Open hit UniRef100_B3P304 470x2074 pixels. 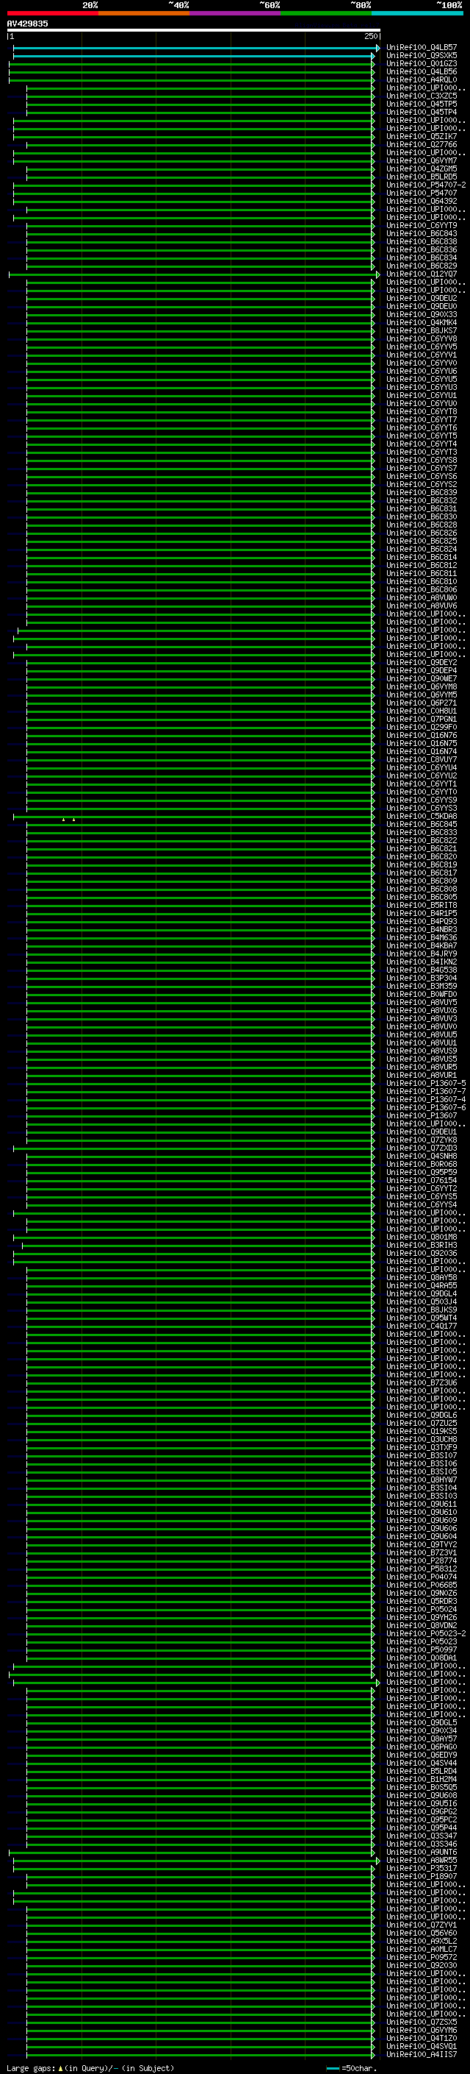pos(422,979)
